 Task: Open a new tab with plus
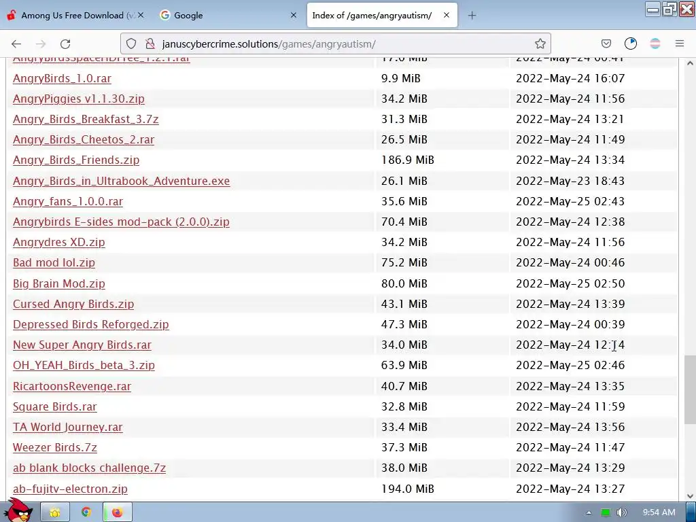tap(472, 16)
